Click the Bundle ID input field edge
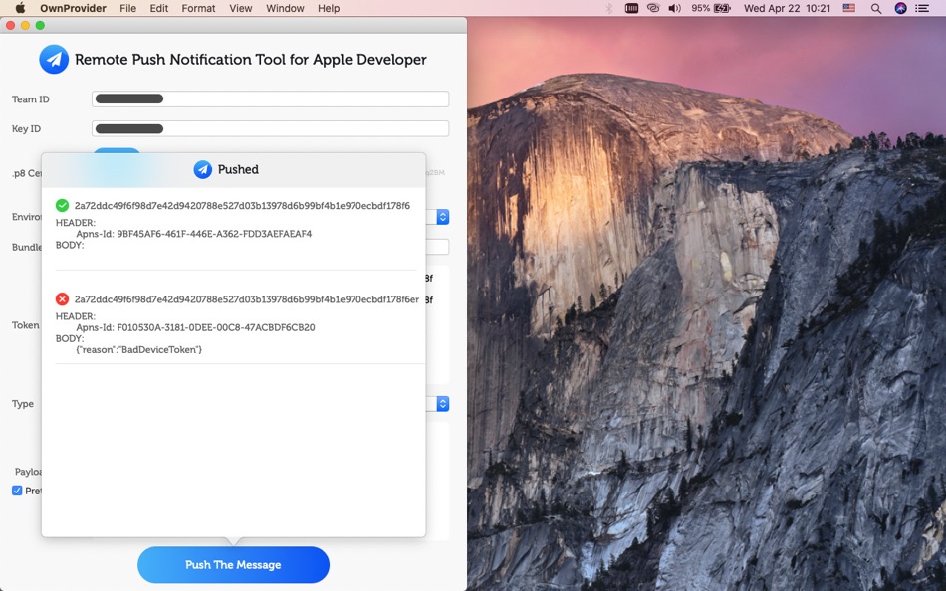The height and width of the screenshot is (591, 946). 437,247
